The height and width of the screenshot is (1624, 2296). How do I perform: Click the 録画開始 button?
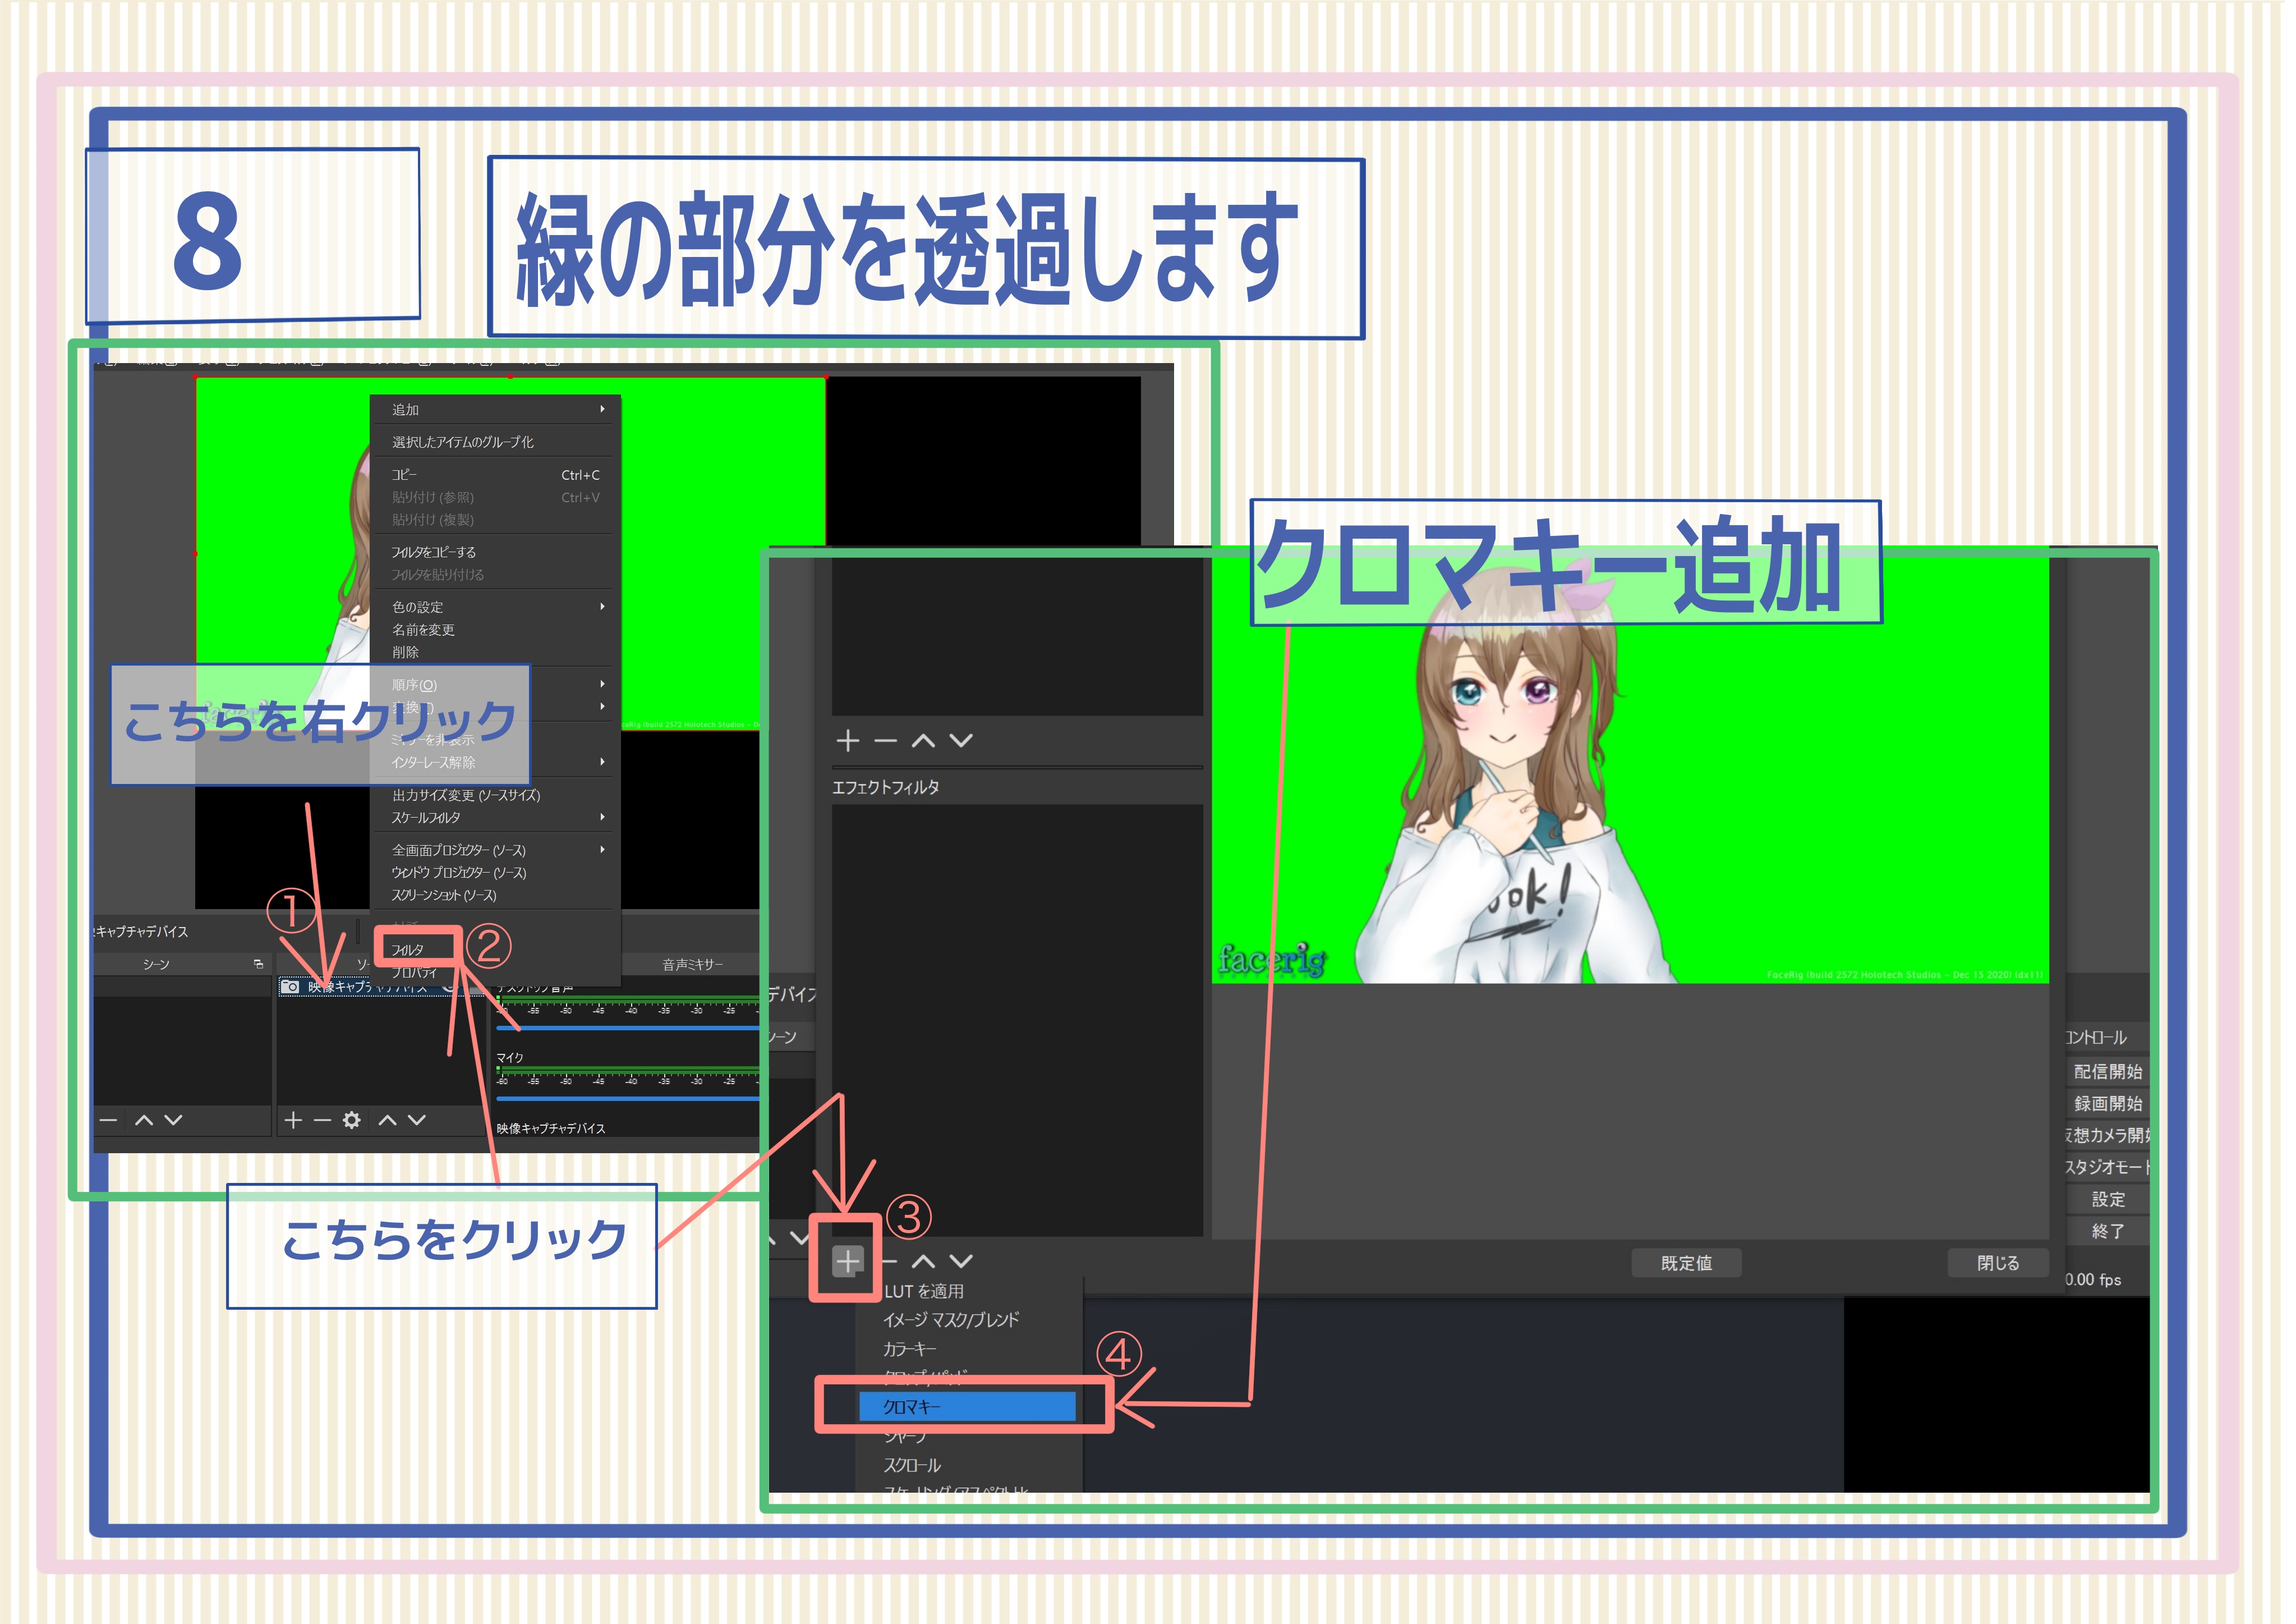(x=2107, y=1105)
